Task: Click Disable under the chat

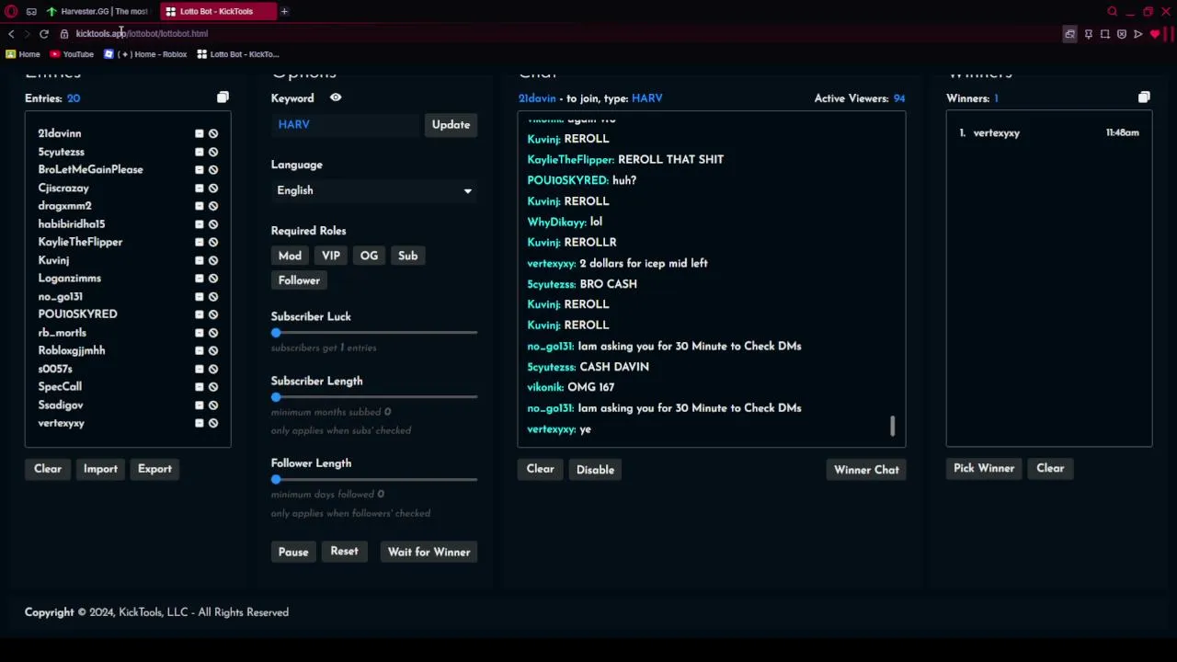Action: (595, 470)
